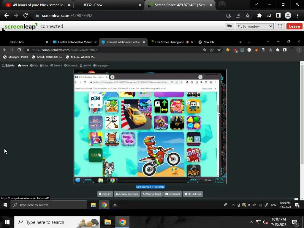Viewport: 304px width, 228px height.
Task: Click the screenleap.com address bar
Action: [x=128, y=15]
